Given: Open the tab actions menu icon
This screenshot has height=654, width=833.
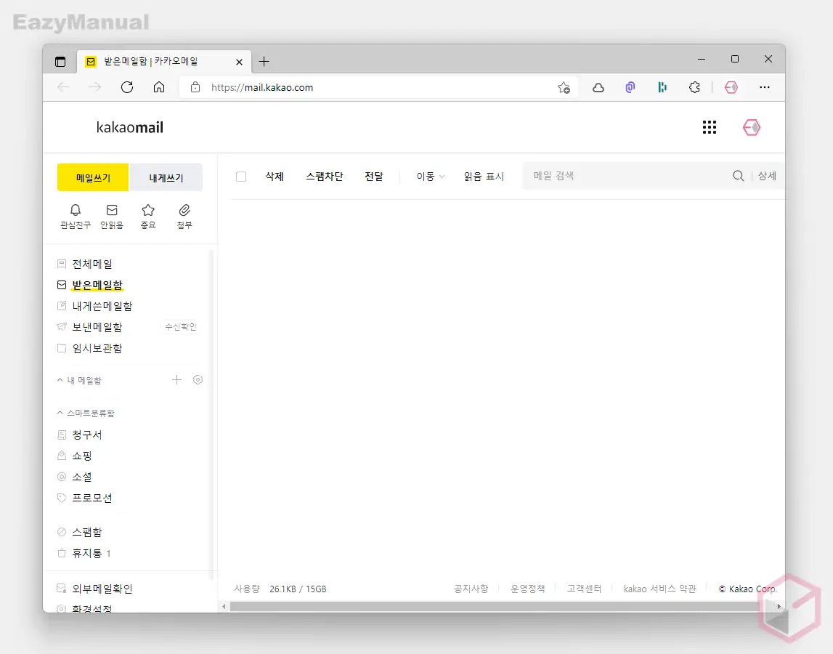Looking at the screenshot, I should 60,62.
